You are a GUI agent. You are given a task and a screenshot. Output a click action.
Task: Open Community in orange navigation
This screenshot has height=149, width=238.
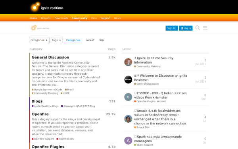(x=80, y=18)
